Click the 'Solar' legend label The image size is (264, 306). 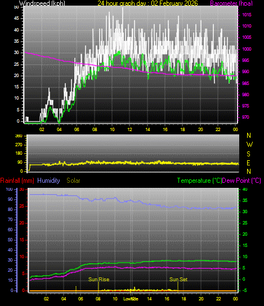tap(73, 181)
